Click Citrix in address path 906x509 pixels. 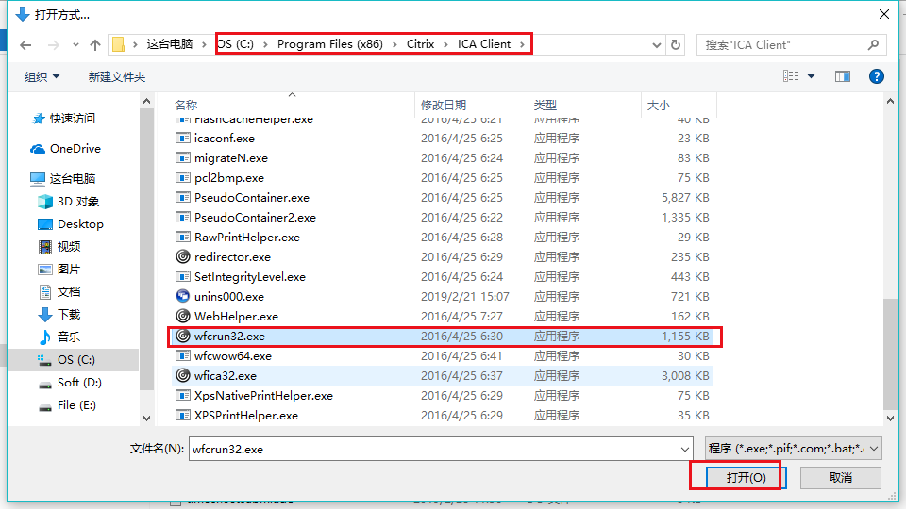pos(420,44)
